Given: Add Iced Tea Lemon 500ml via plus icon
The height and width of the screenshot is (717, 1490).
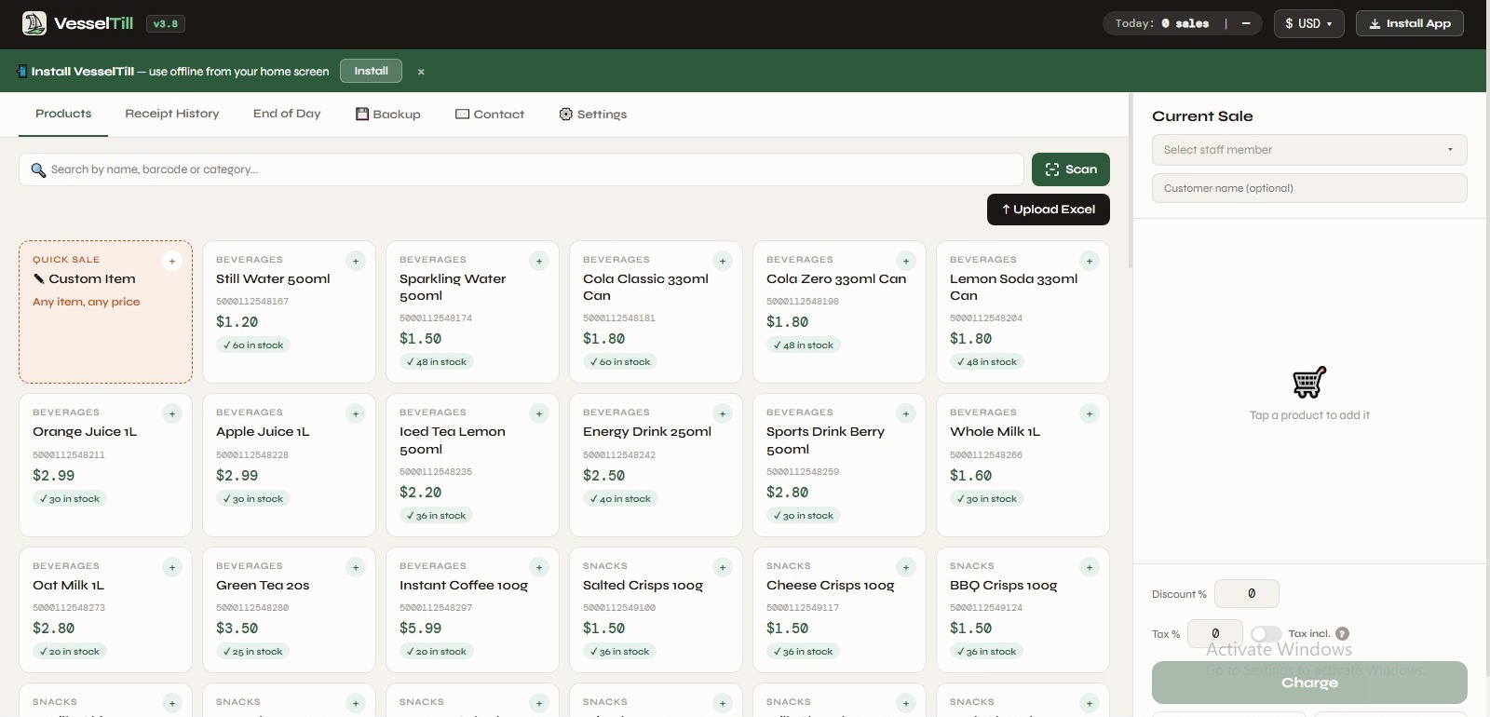Looking at the screenshot, I should click(539, 413).
